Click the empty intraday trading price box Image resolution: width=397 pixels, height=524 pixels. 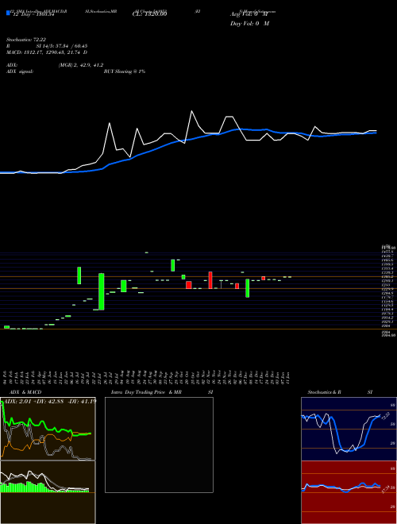pos(159,445)
